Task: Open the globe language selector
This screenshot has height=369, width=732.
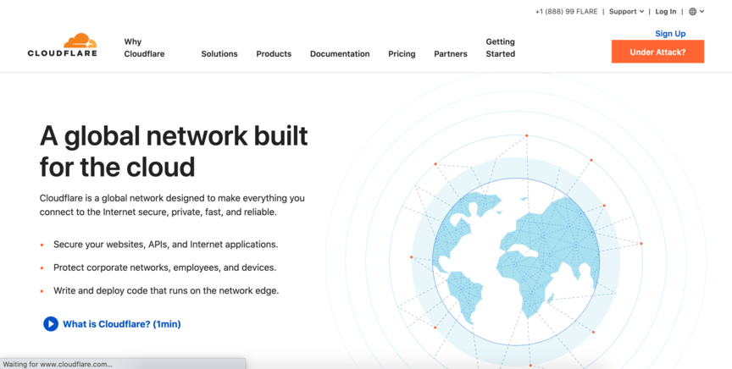Action: pyautogui.click(x=693, y=12)
